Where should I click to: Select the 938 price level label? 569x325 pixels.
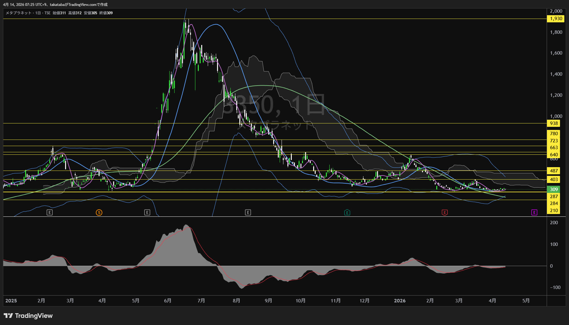(x=553, y=123)
